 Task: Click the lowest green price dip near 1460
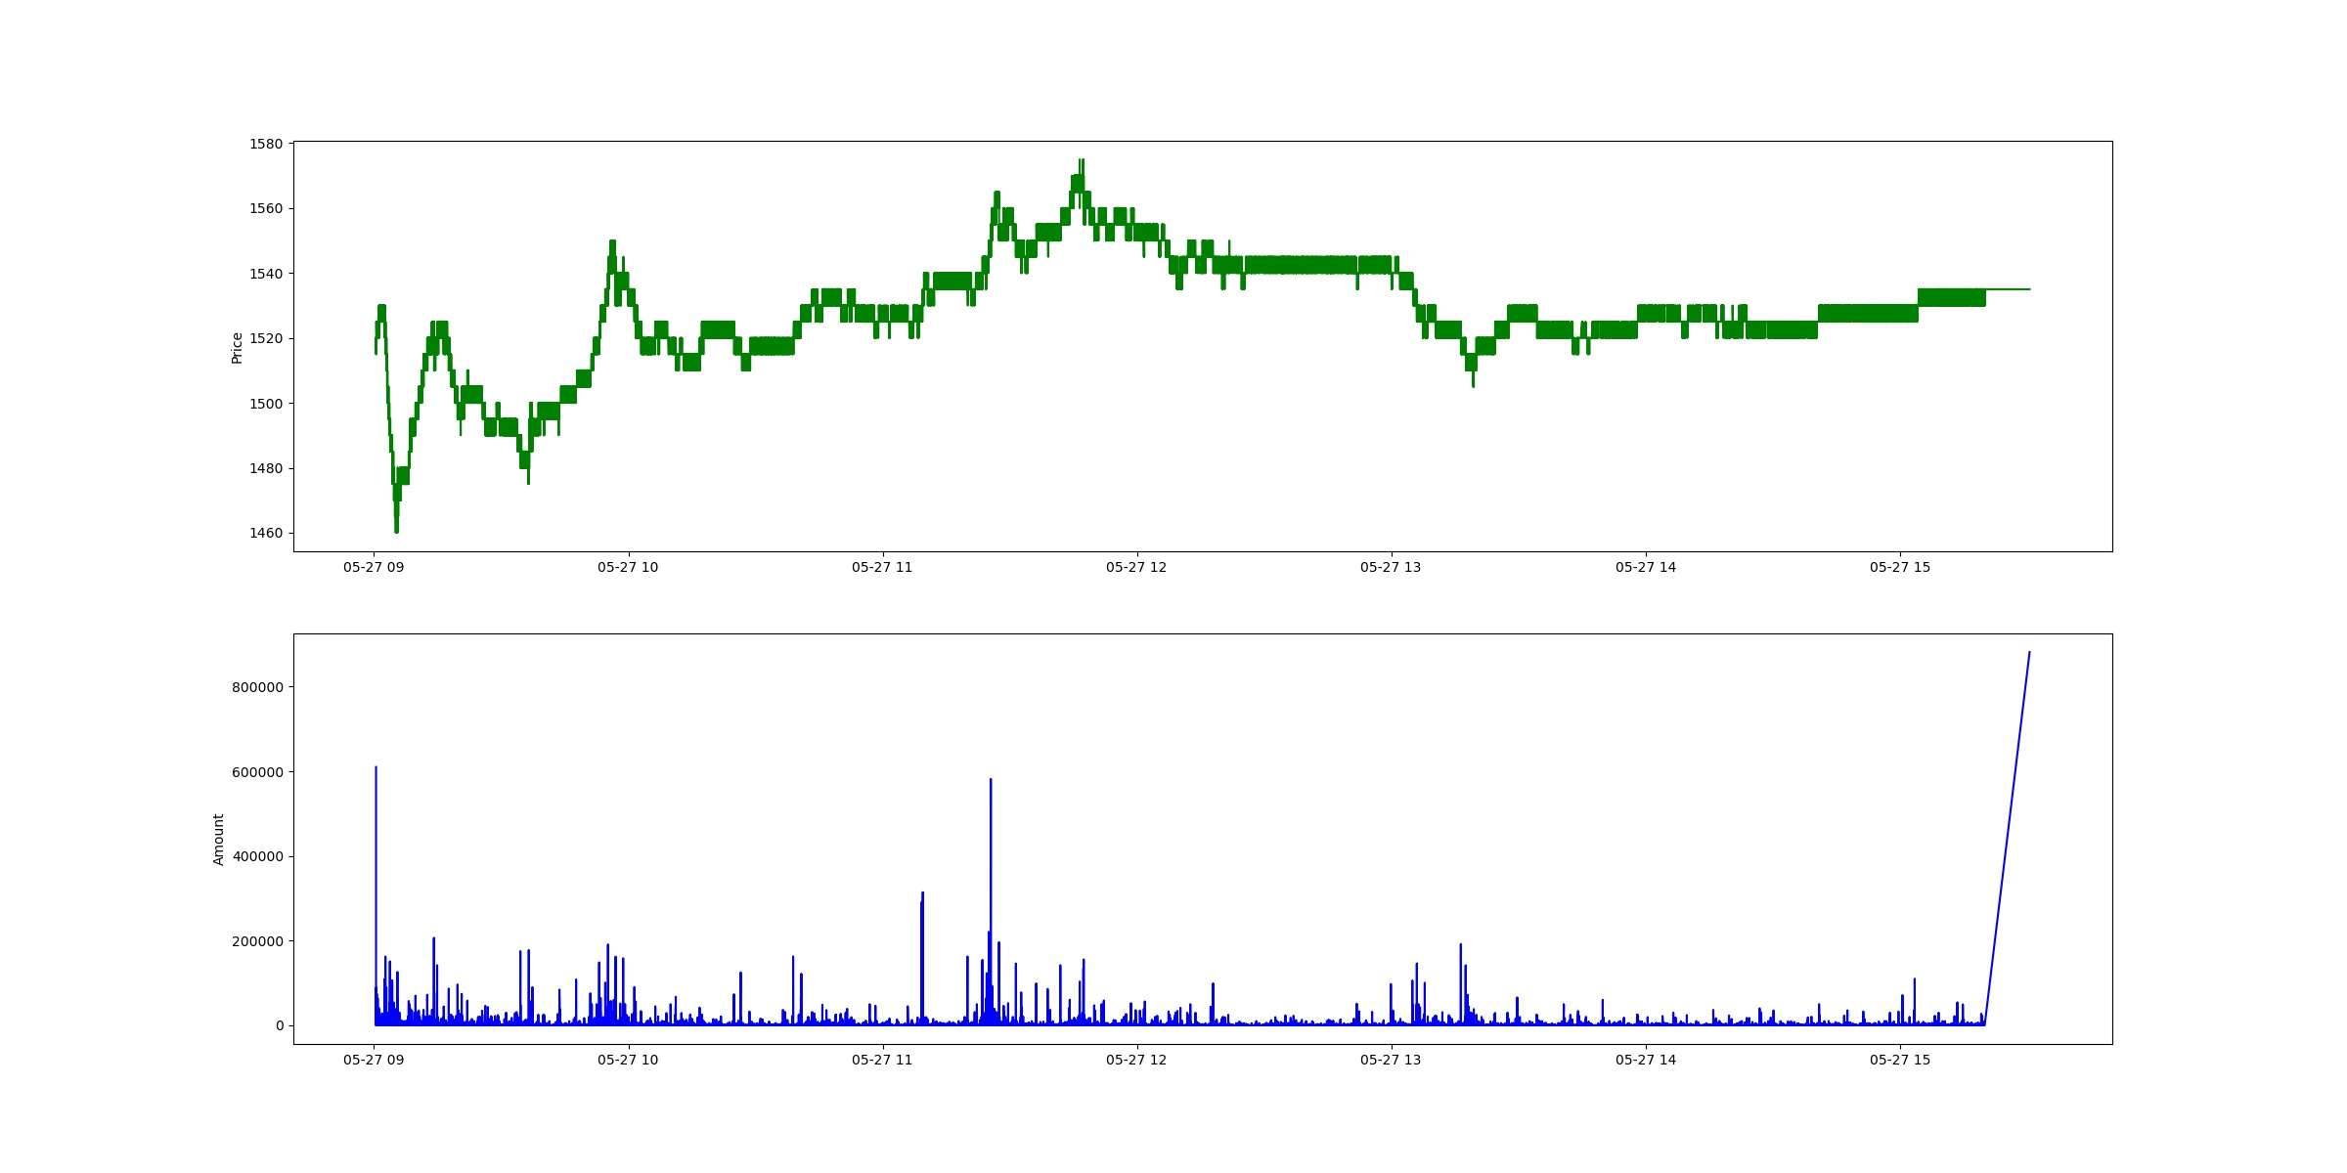click(396, 530)
